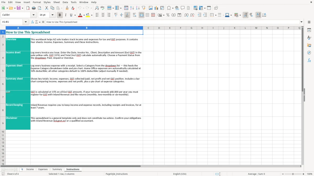Open the Data menu
The image size is (314, 176).
tap(65, 2)
